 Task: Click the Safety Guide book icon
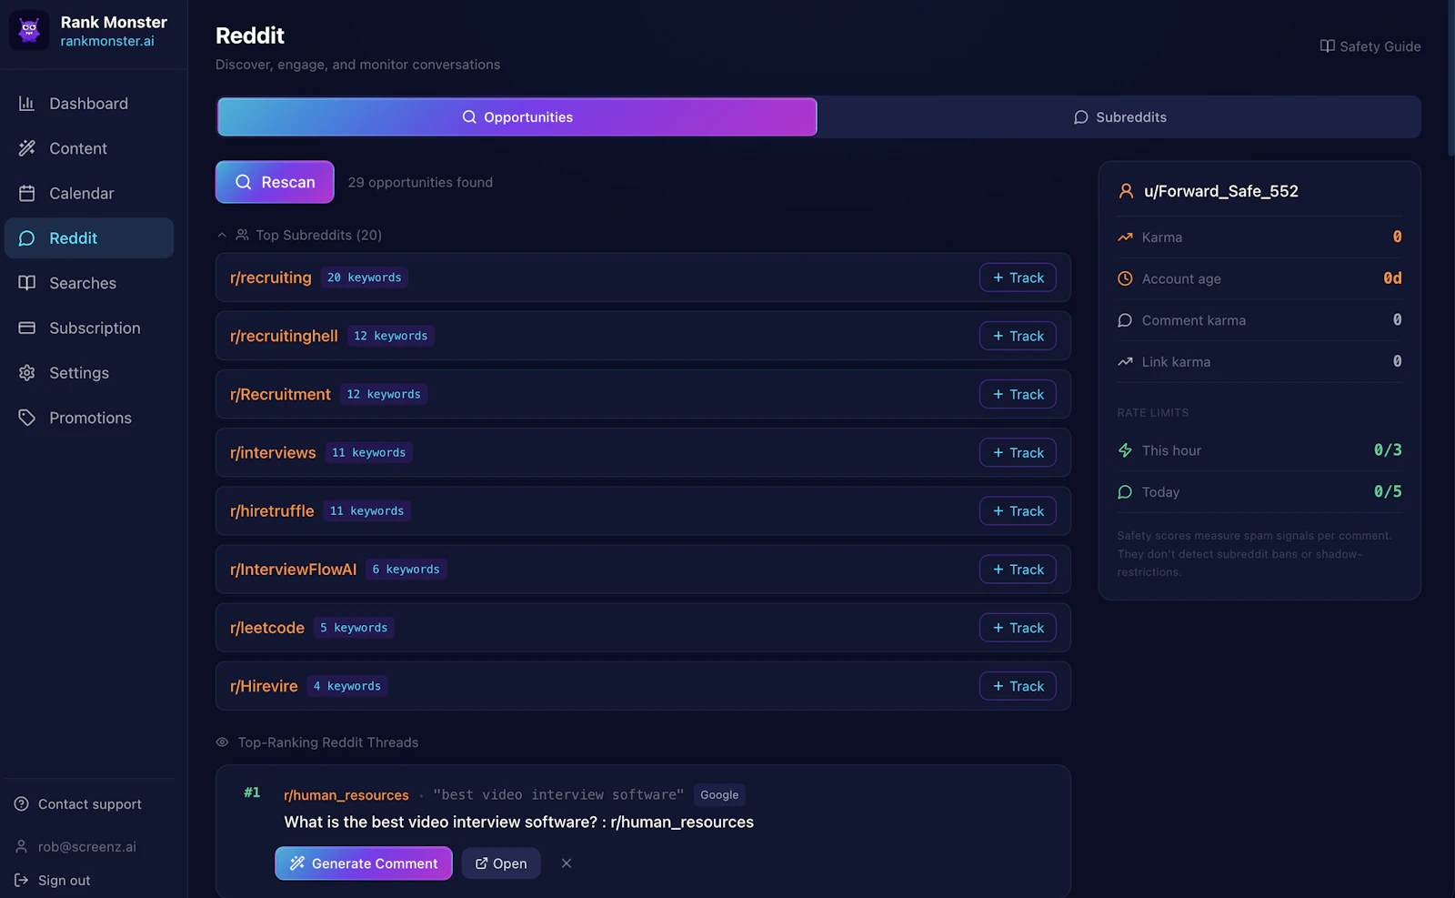(x=1328, y=46)
